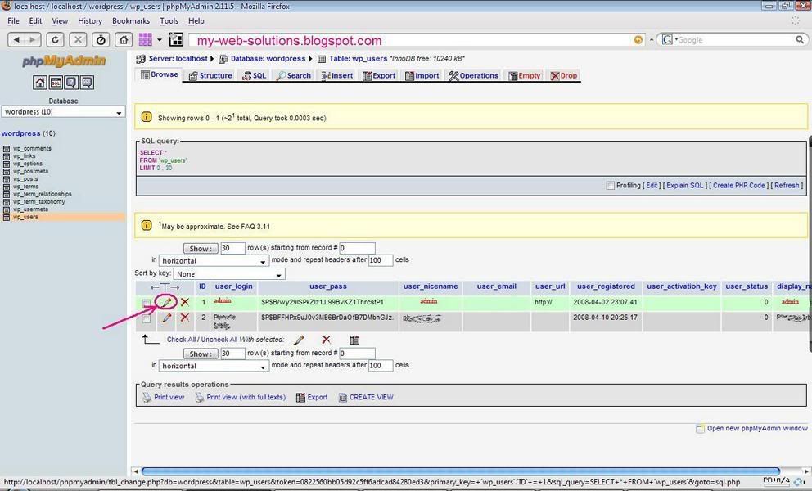Click the upper repeat headers field with 100
The image size is (812, 491).
tap(381, 260)
